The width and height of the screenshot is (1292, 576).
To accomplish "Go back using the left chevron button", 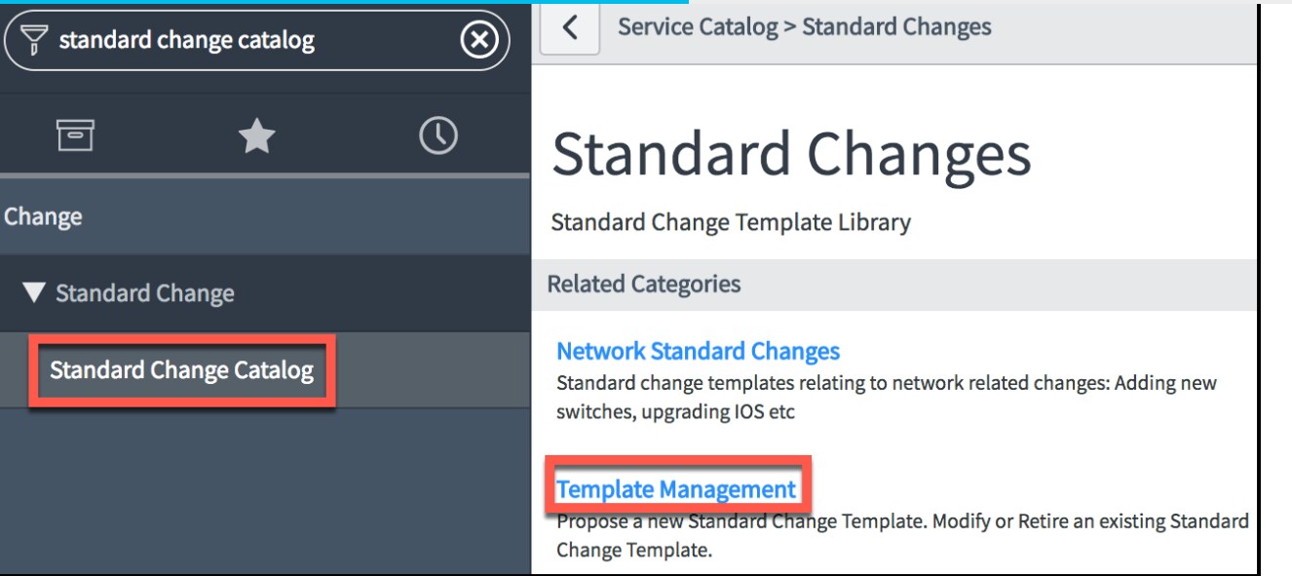I will pyautogui.click(x=570, y=28).
